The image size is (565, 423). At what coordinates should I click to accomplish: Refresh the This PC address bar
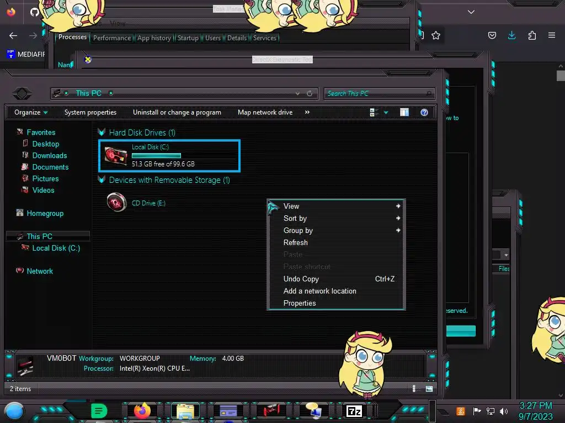[310, 94]
